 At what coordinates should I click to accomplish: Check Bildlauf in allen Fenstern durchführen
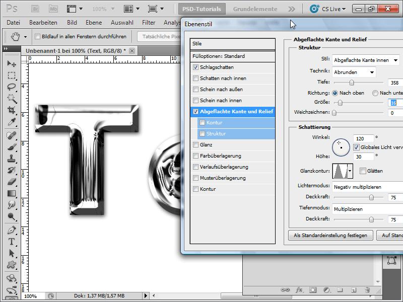pyautogui.click(x=37, y=36)
